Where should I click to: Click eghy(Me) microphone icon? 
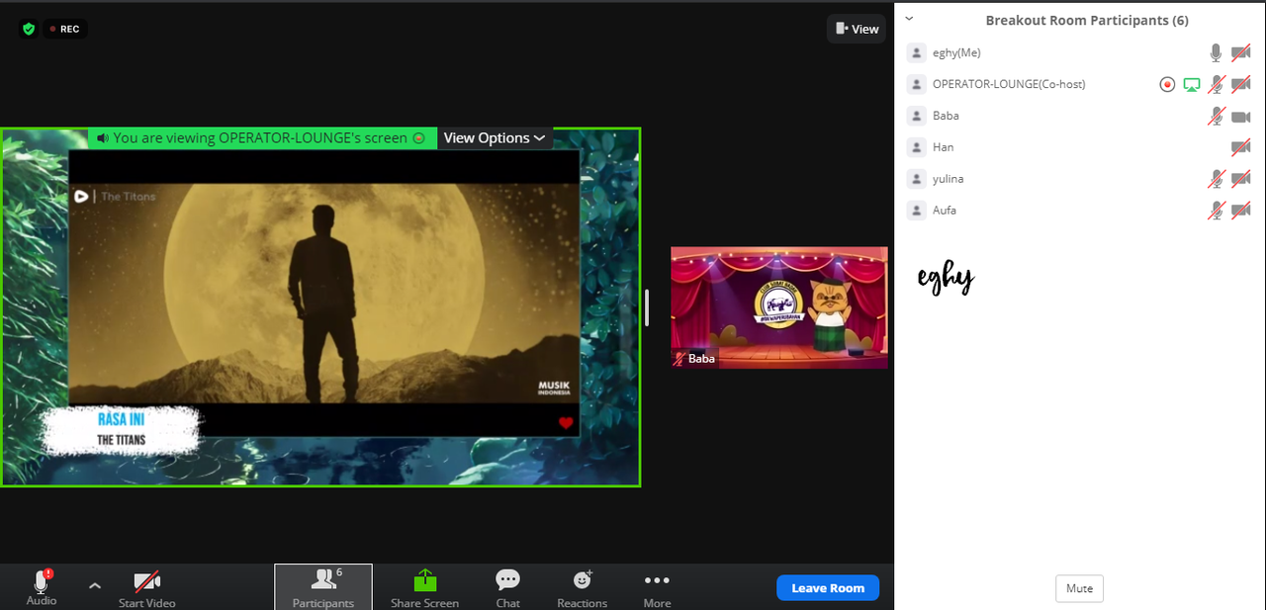coord(1216,53)
